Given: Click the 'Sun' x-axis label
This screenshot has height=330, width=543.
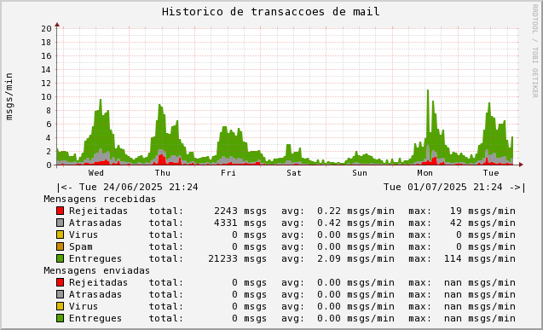Looking at the screenshot, I should (x=360, y=173).
